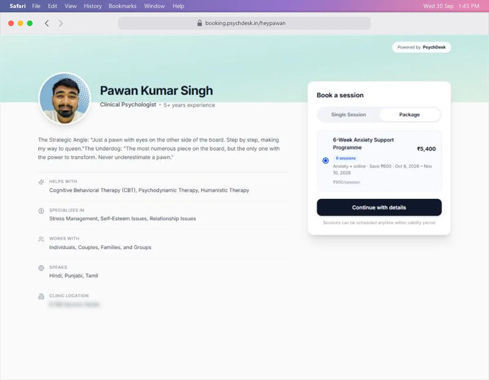Open the Help menu
Screen dimensions: 489x380
[x=178, y=6]
